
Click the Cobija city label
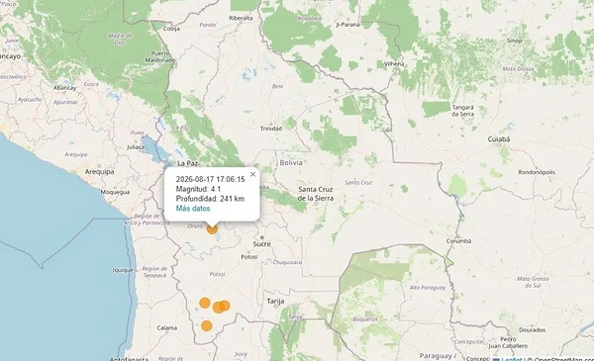coord(171,29)
